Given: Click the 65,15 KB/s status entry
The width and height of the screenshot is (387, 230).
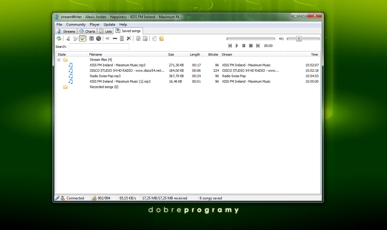Looking at the screenshot, I should pos(128,198).
